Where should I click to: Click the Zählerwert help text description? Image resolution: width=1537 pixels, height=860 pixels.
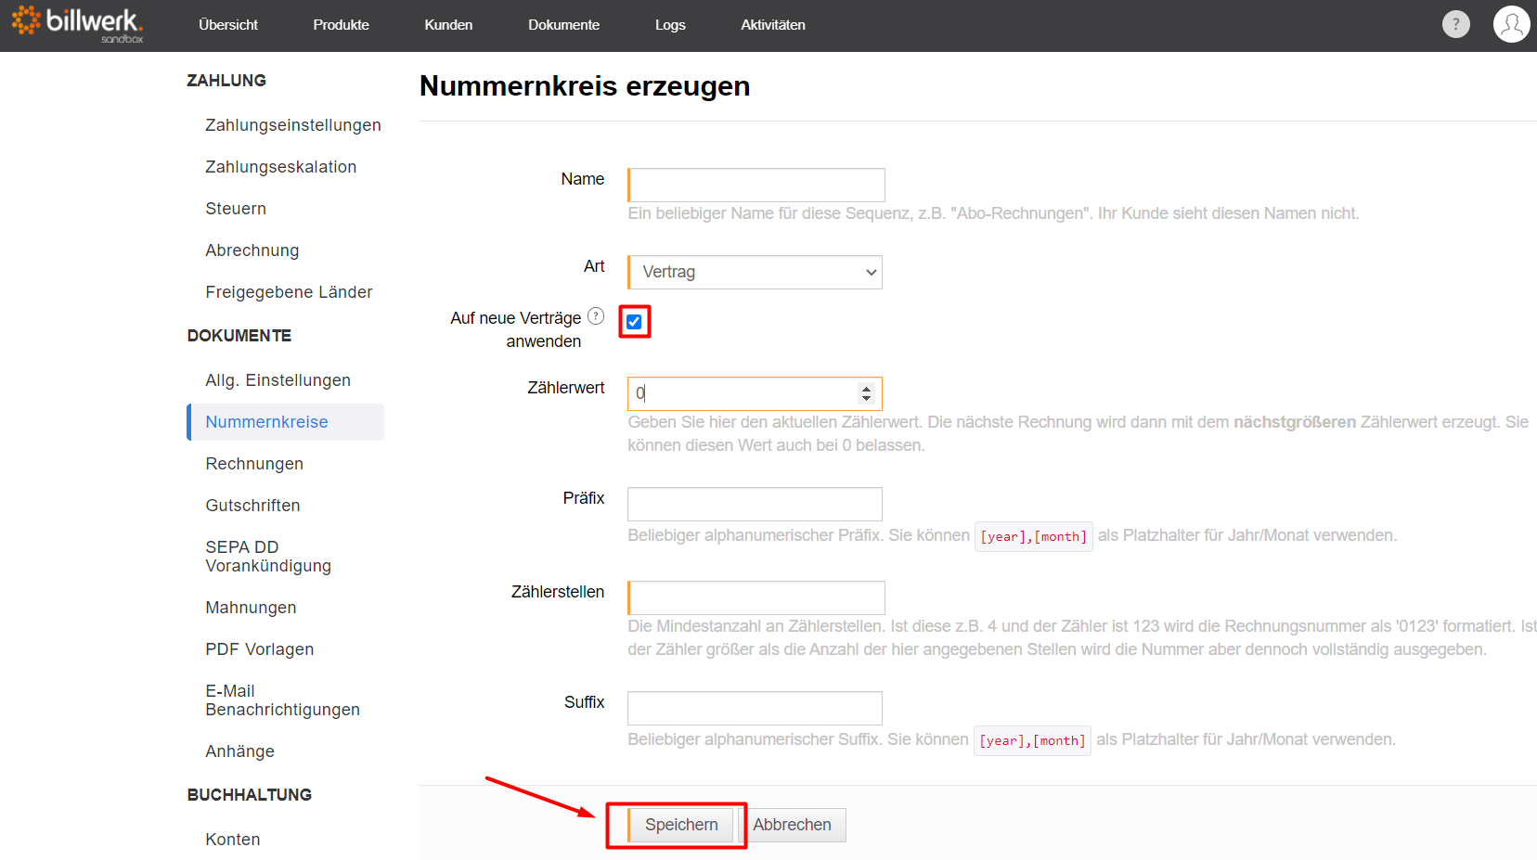1078,433
